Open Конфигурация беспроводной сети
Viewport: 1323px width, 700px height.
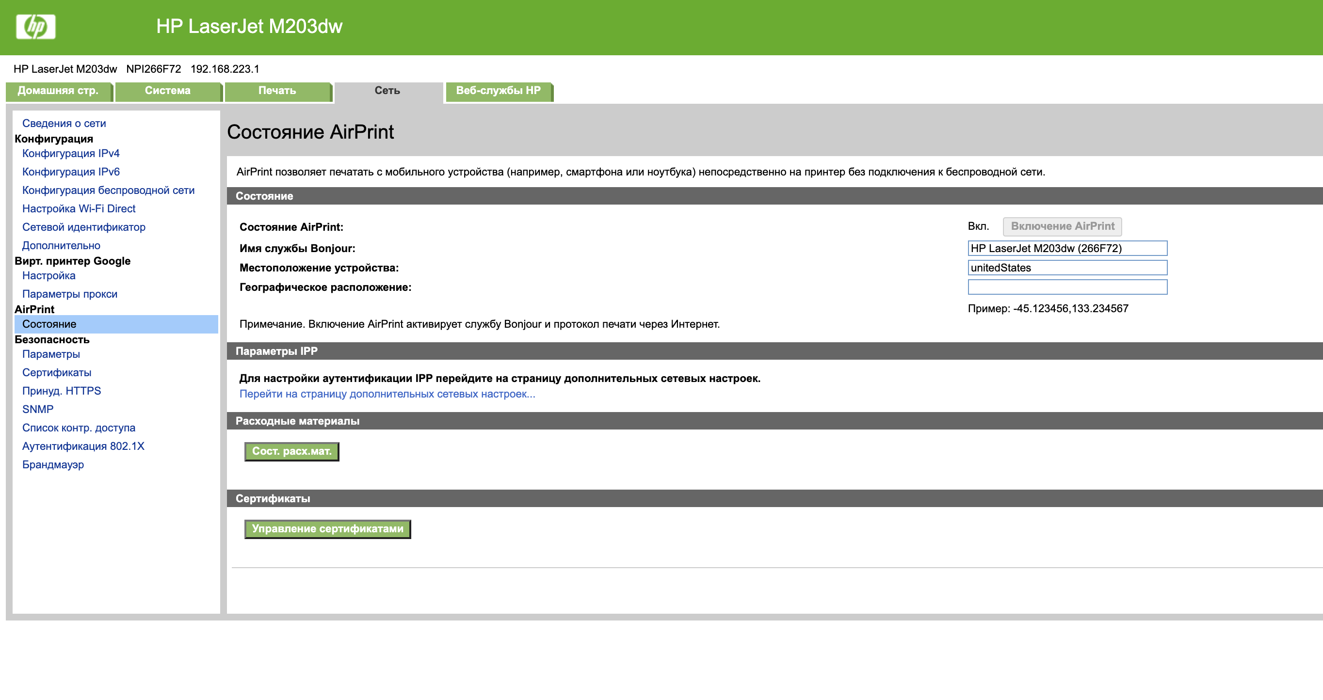coord(108,191)
